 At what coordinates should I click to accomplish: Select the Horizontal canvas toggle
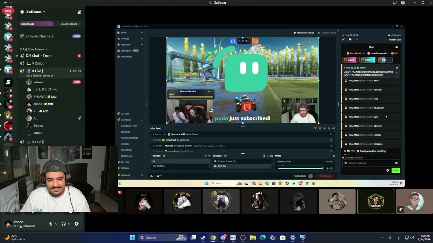click(304, 33)
